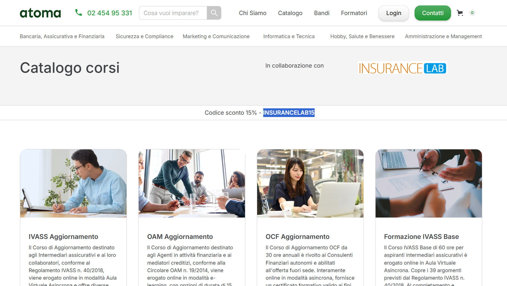Open the Formatori page
Screen dimensions: 507x286
click(354, 13)
